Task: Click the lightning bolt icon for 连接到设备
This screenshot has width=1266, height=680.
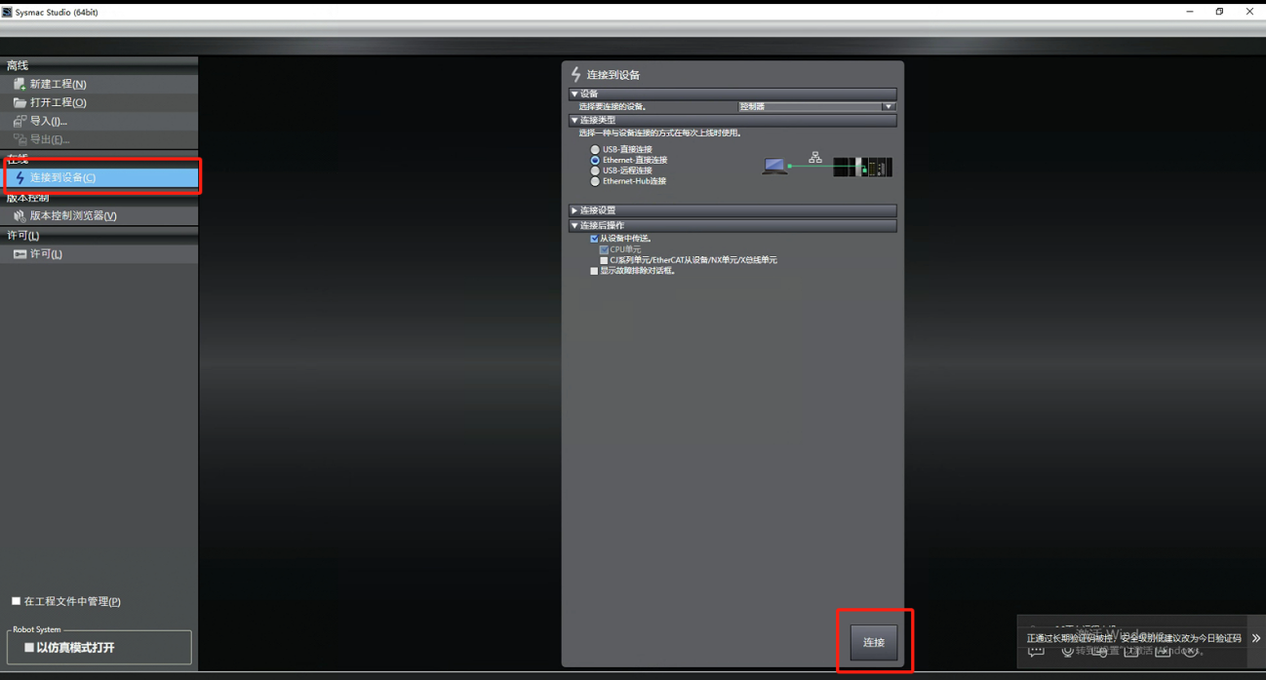Action: point(20,177)
